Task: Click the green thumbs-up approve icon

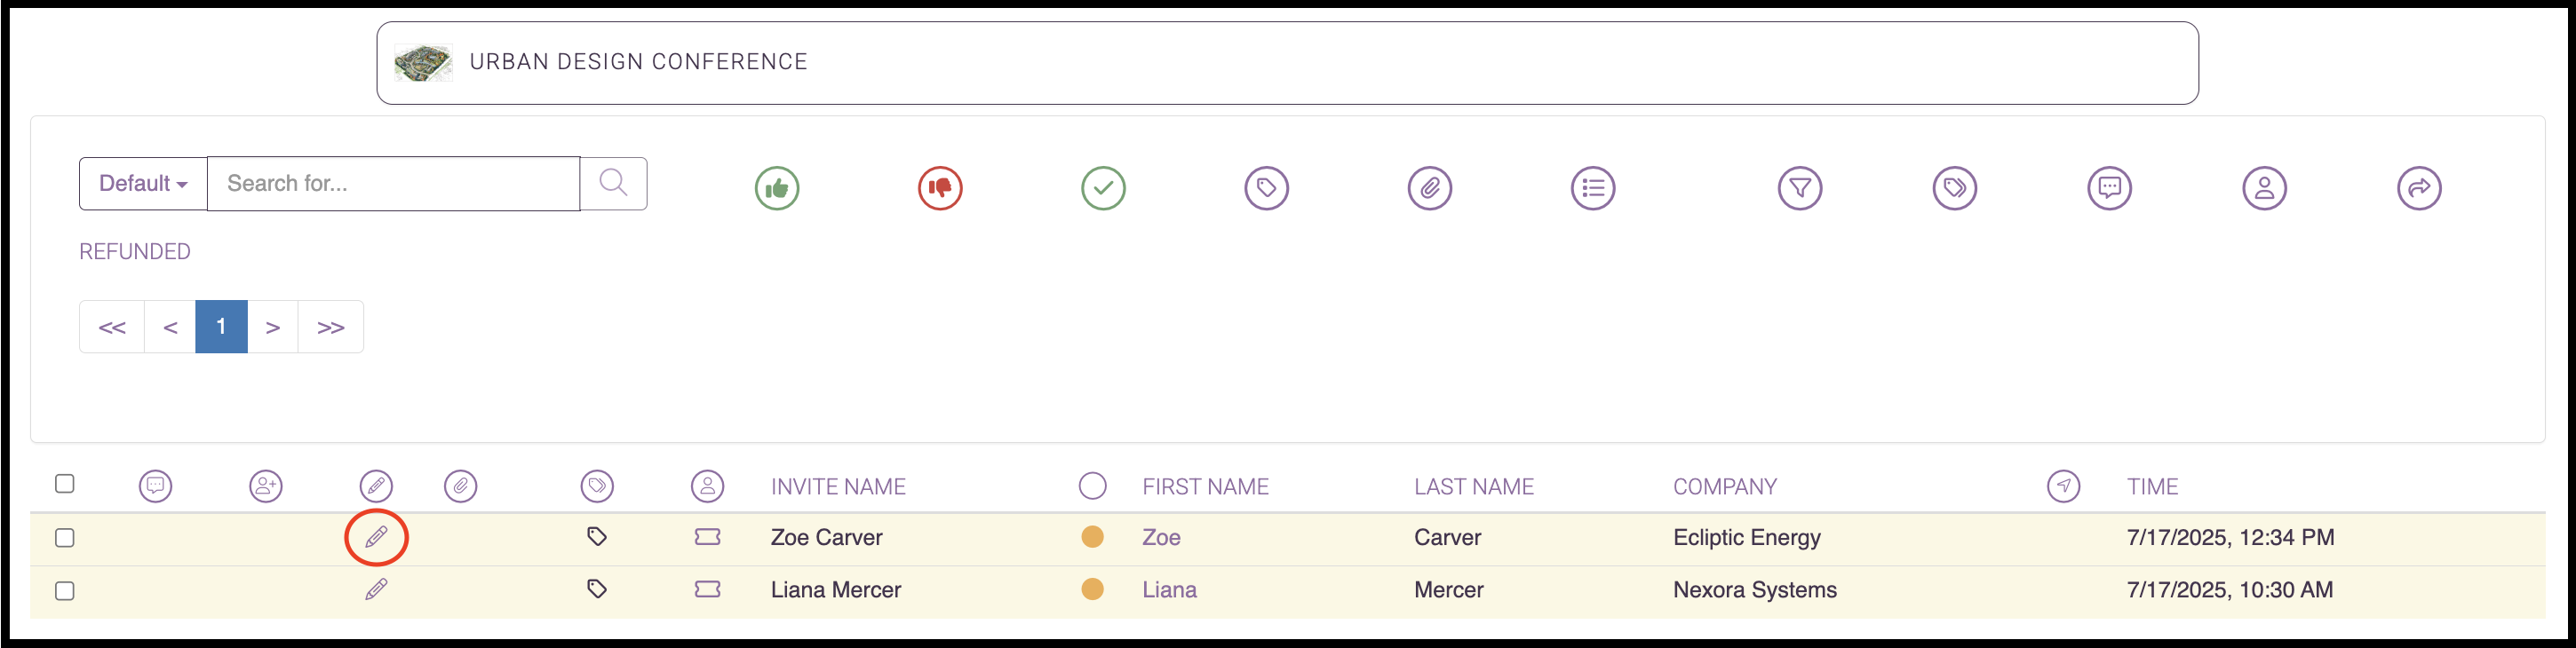Action: (x=777, y=188)
